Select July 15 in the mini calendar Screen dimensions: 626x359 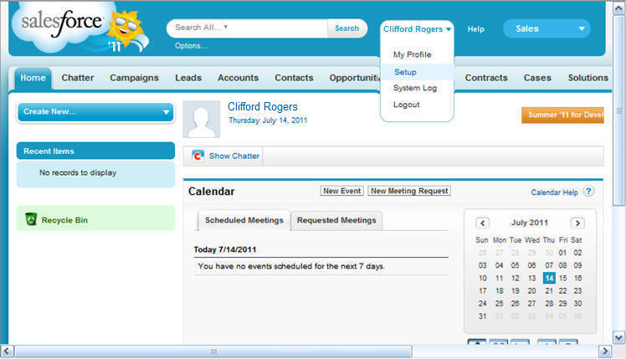click(x=562, y=278)
